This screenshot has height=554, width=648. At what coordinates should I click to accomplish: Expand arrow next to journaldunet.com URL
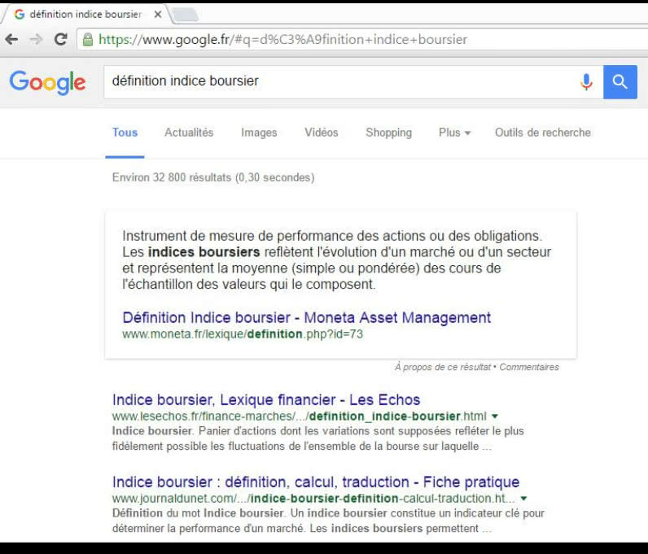tap(523, 499)
